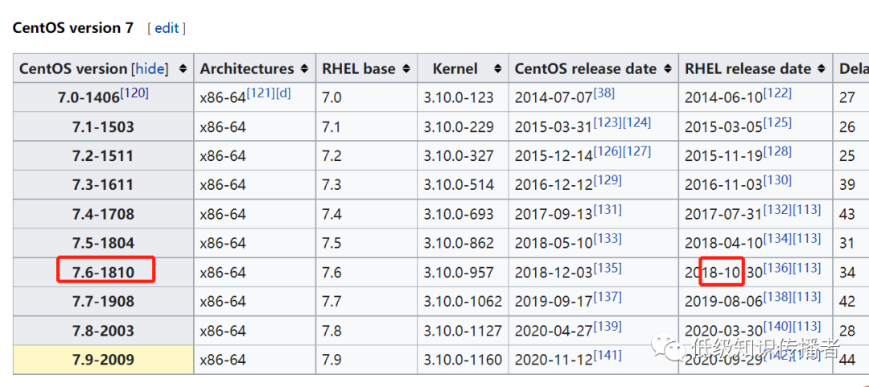Select the 7.4-1708 version cell

[x=103, y=214]
